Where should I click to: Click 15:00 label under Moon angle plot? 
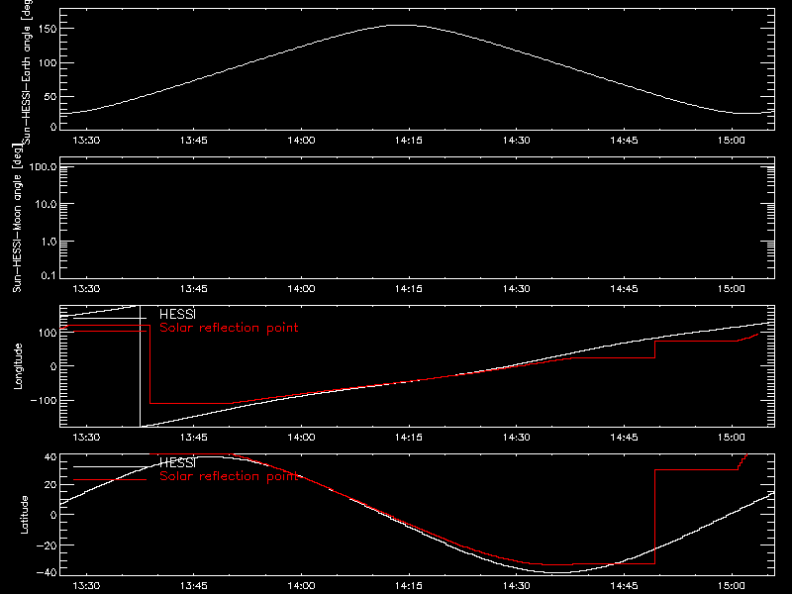tap(731, 289)
